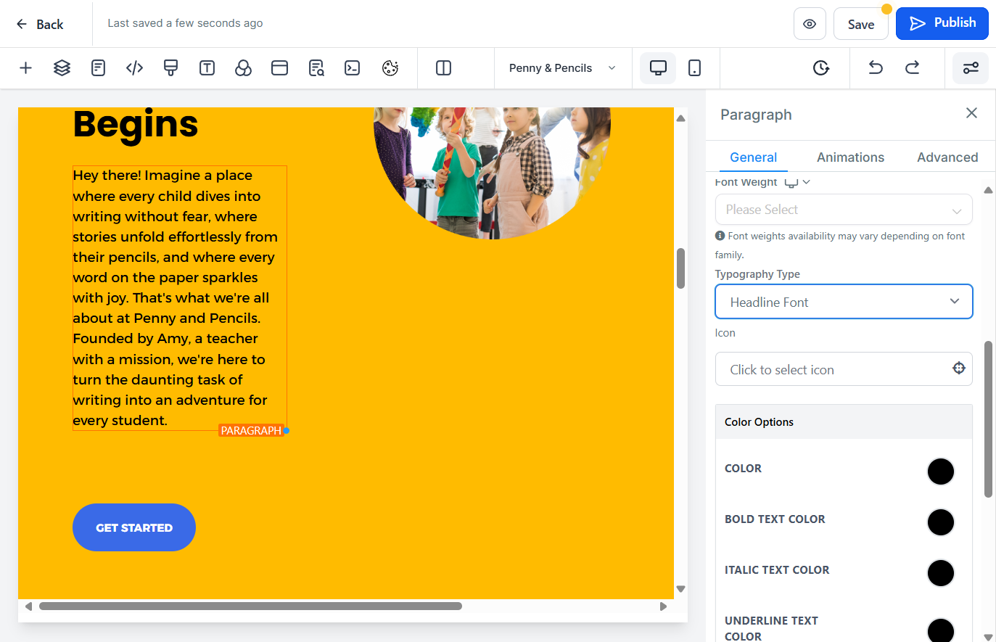
Task: Click the add element plus icon
Action: (25, 68)
